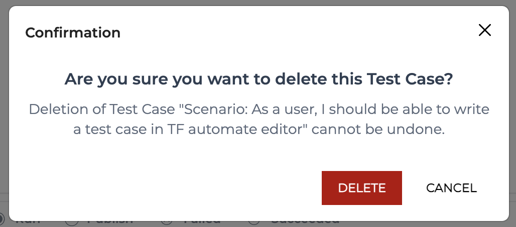Dismiss the delete prompt via the X icon
The height and width of the screenshot is (227, 516).
click(485, 30)
